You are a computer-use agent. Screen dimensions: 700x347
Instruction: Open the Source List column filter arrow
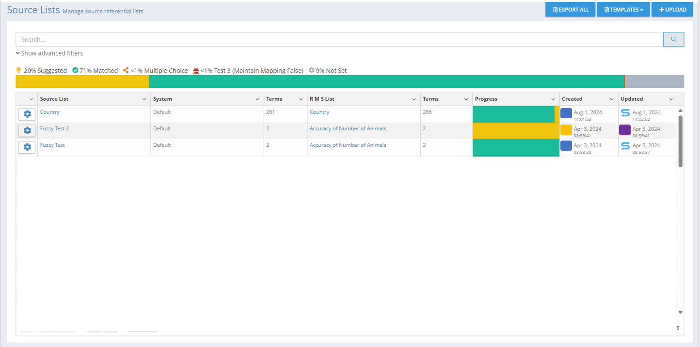144,99
